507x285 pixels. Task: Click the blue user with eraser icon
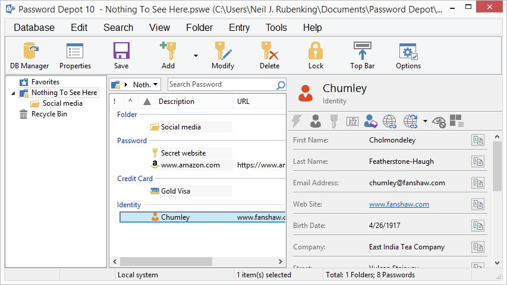[x=370, y=121]
